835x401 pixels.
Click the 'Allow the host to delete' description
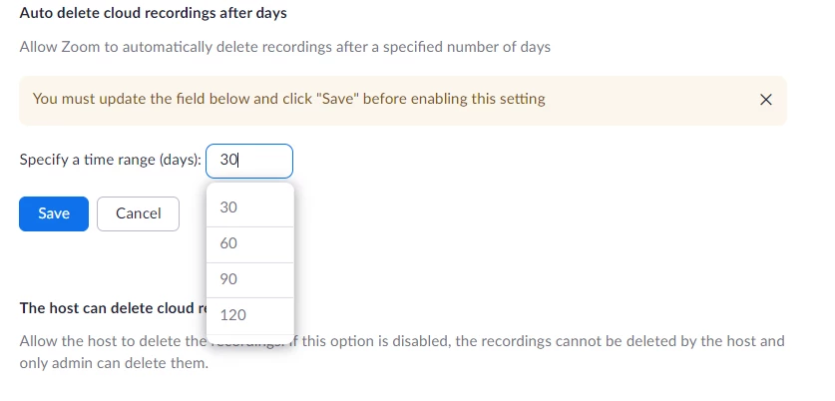[110, 341]
